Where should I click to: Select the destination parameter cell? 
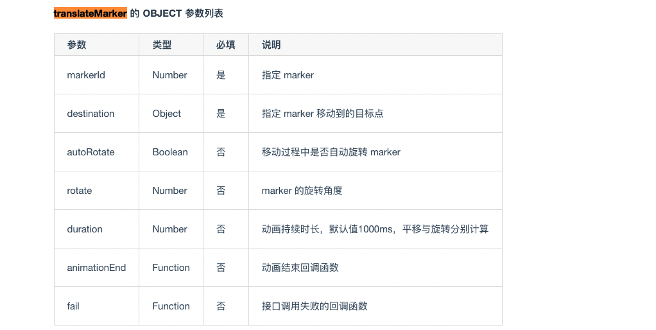pos(91,114)
